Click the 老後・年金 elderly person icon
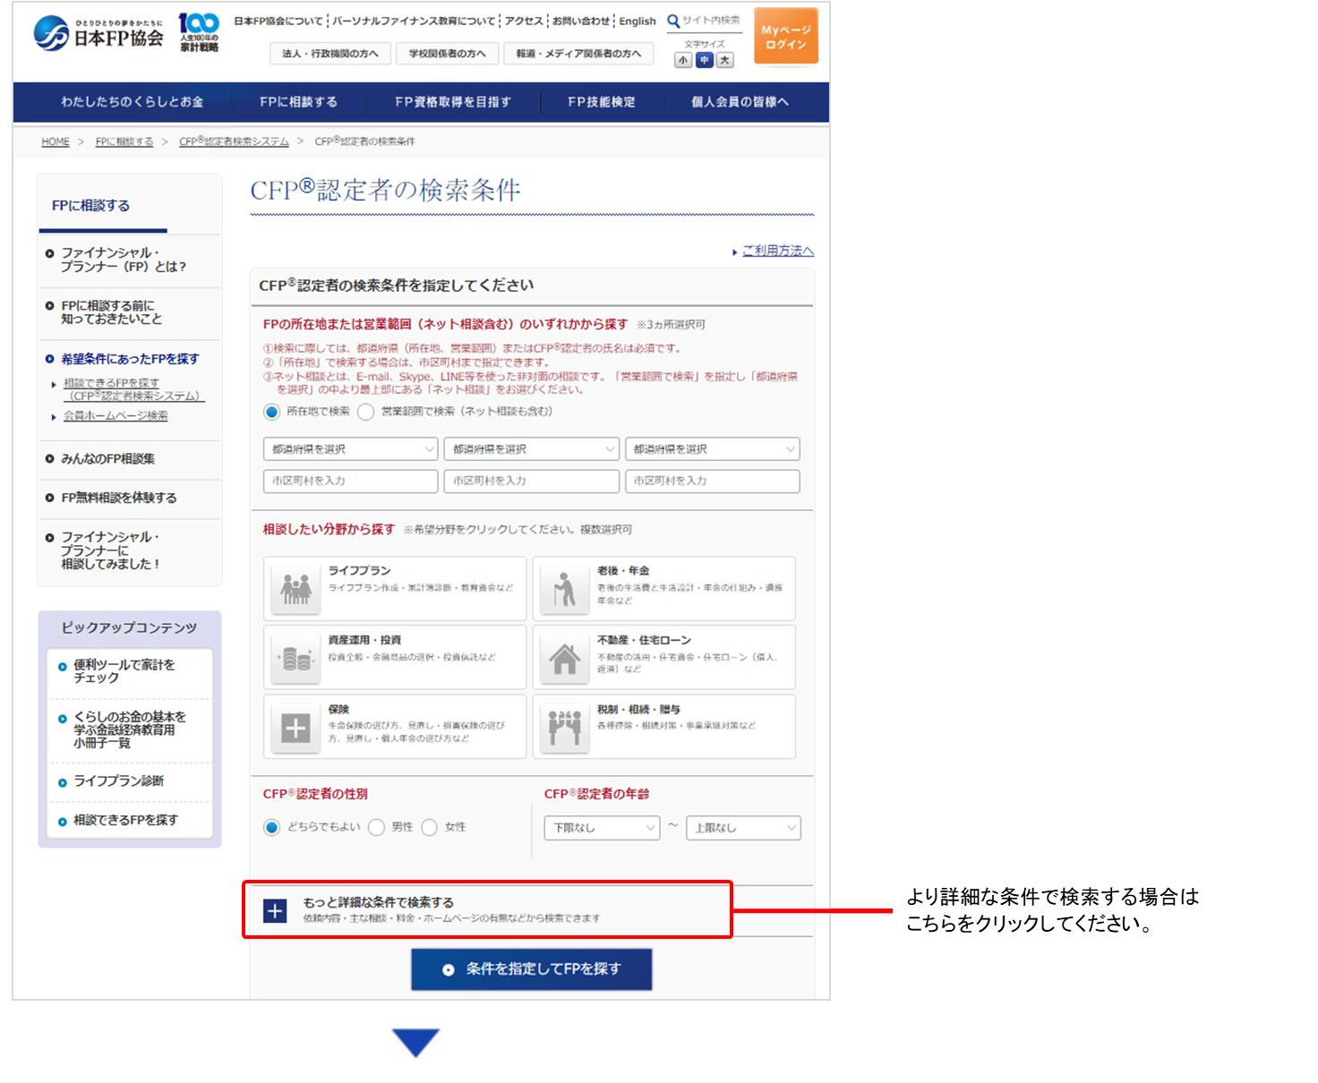The width and height of the screenshot is (1318, 1083). pos(564,588)
